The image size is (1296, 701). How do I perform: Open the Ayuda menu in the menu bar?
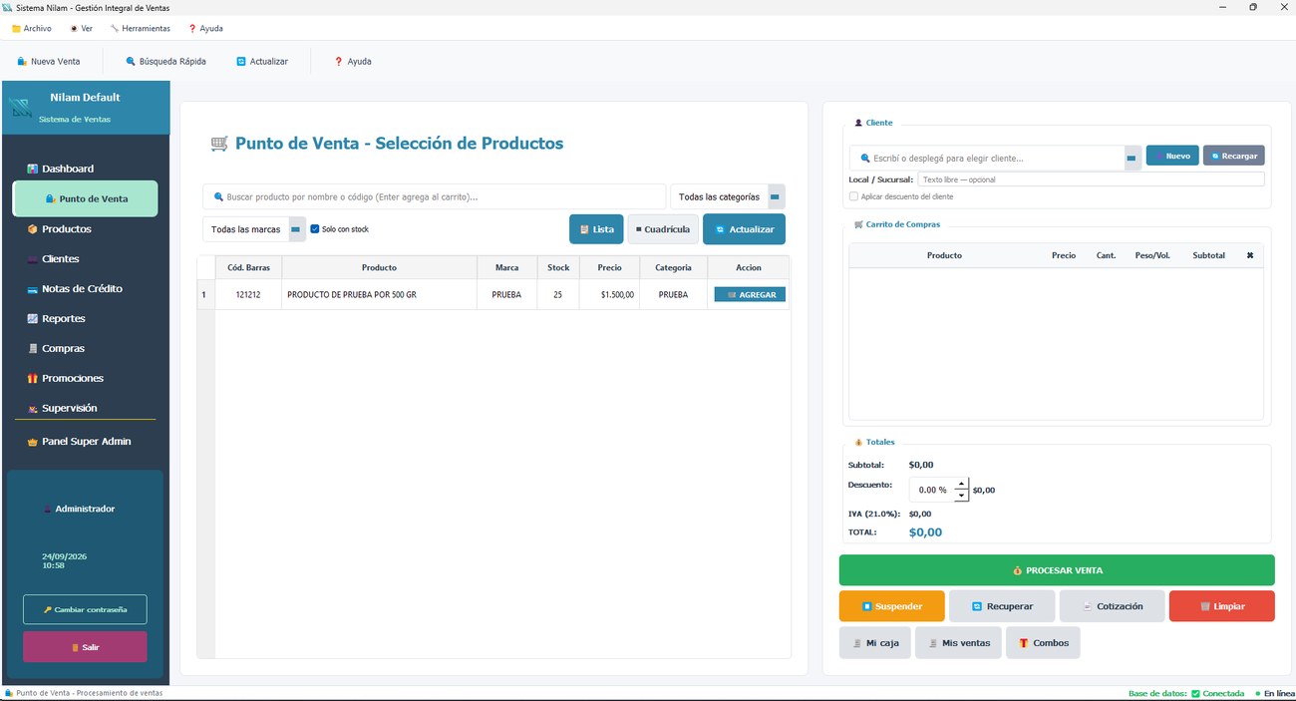click(206, 28)
